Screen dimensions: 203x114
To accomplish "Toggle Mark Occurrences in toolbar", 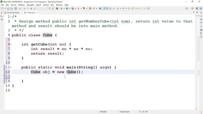I will [x=104, y=9].
